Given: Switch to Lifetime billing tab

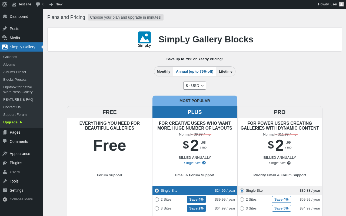Looking at the screenshot, I should 226,72.
